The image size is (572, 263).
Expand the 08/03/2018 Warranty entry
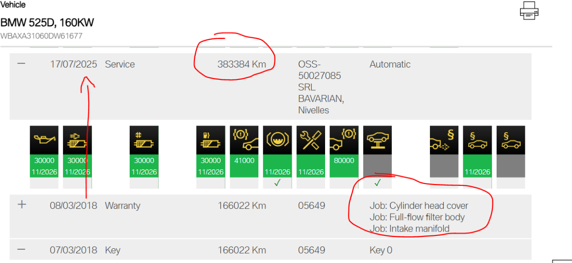point(21,205)
